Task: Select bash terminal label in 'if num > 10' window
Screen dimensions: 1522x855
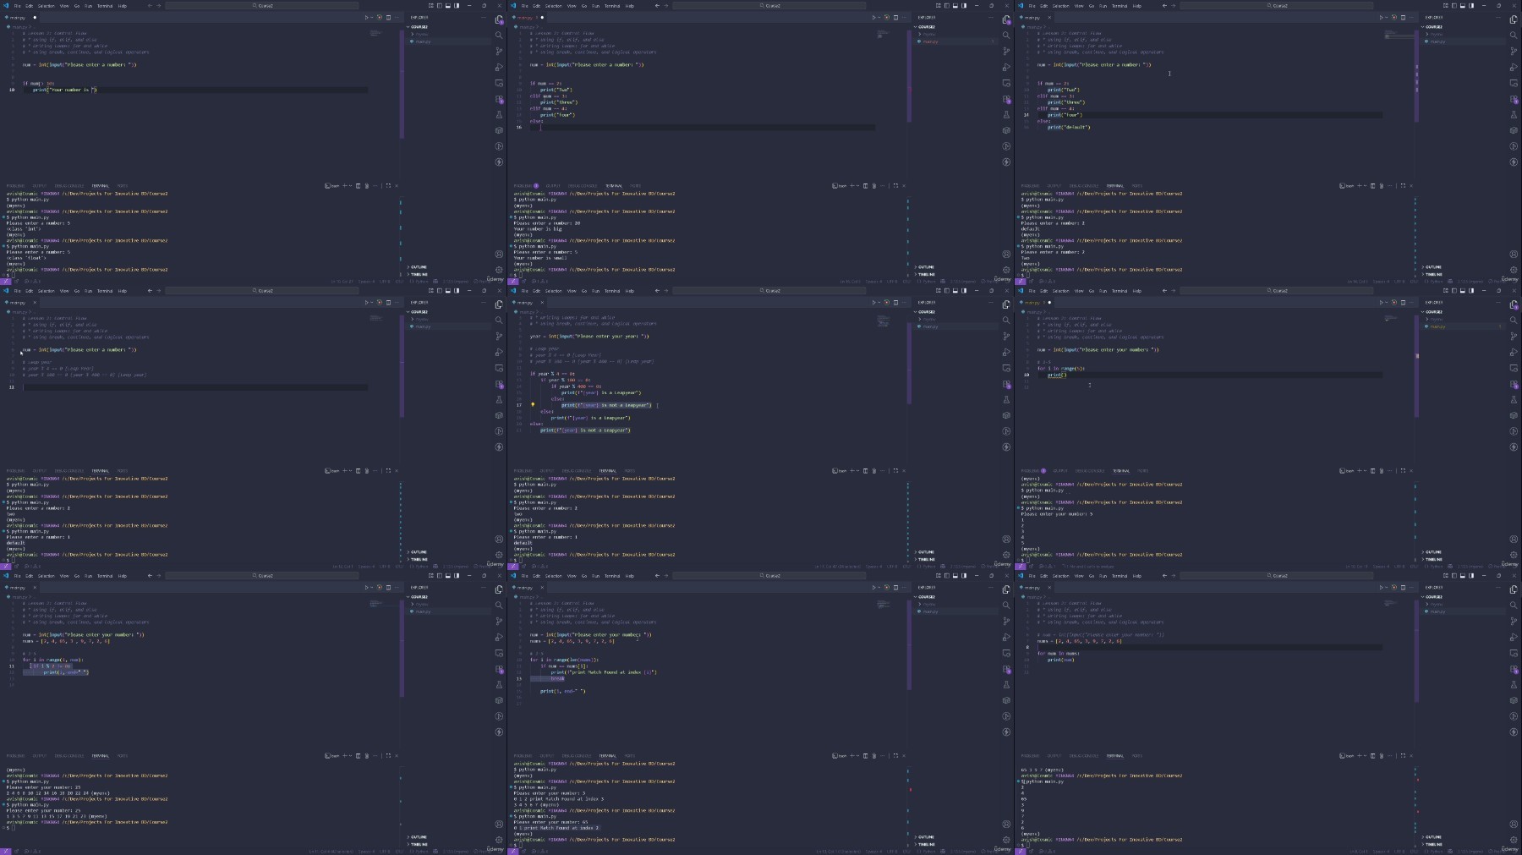Action: [x=333, y=186]
